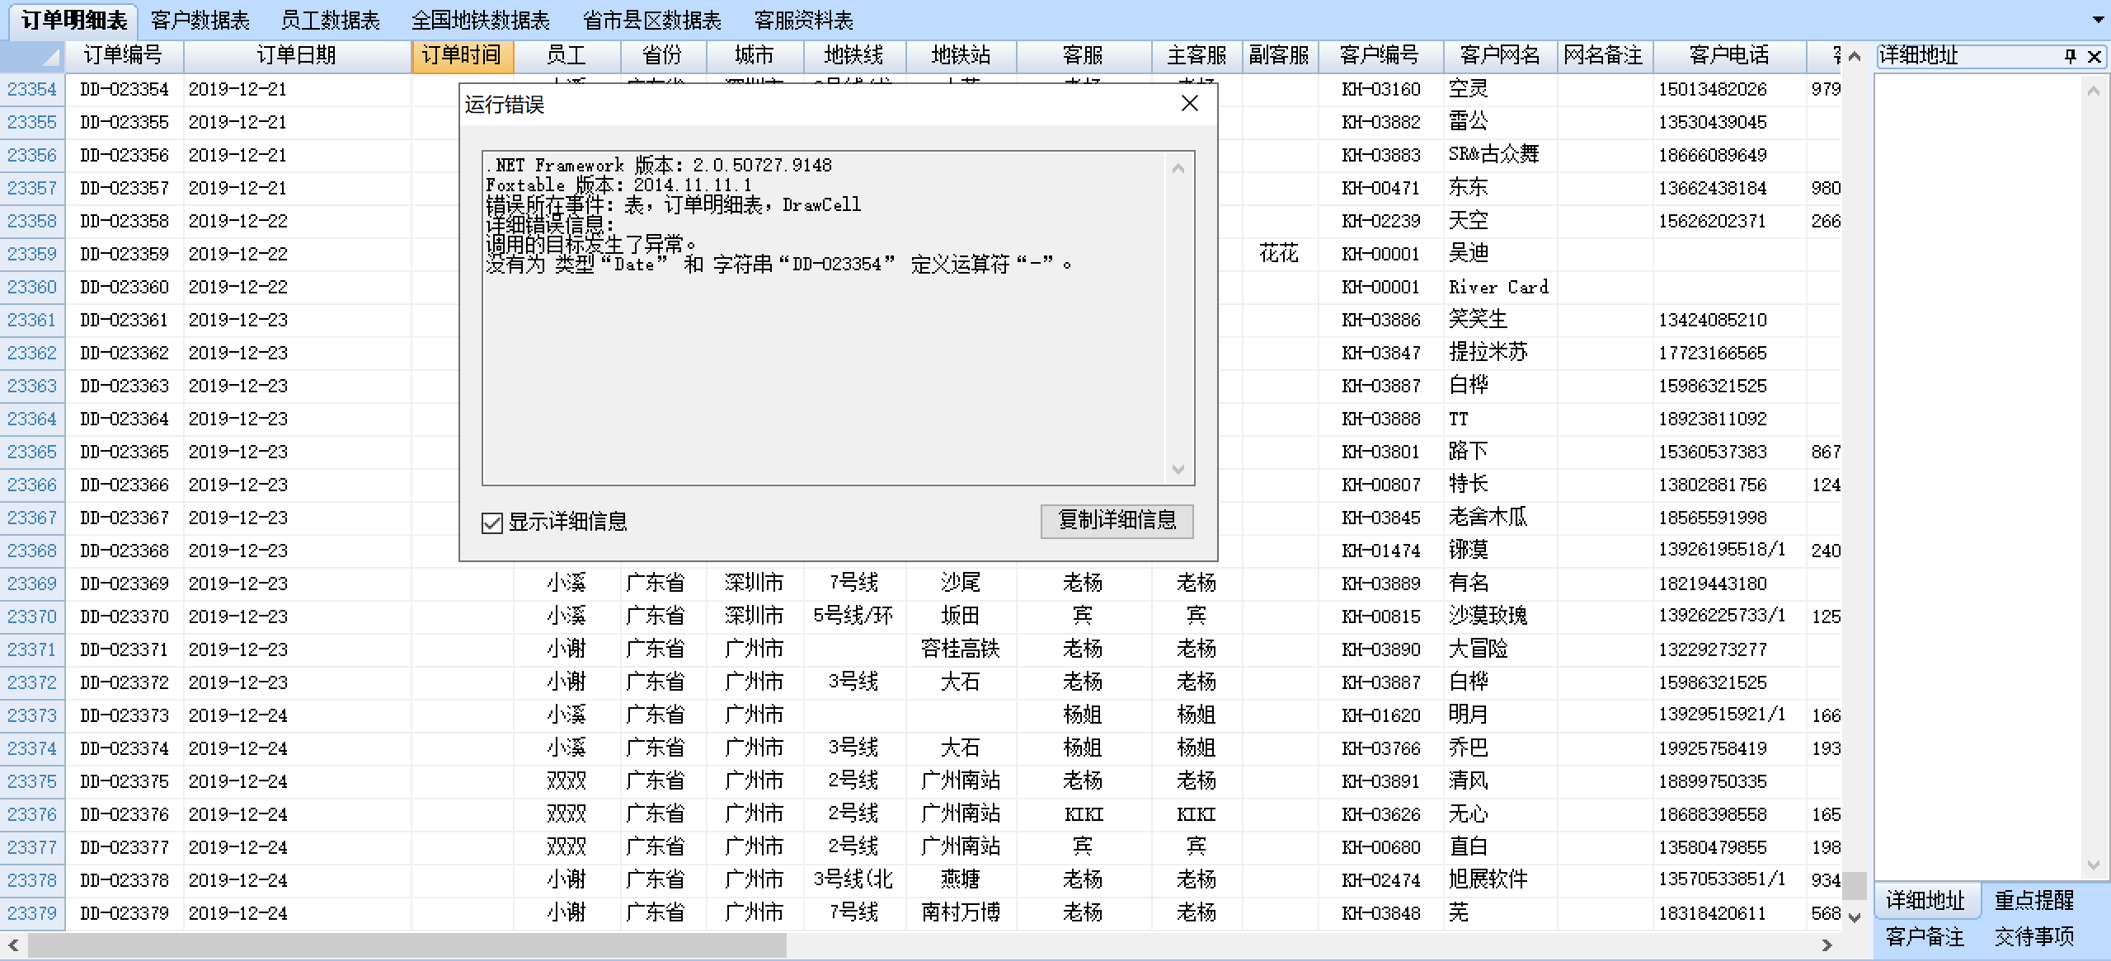Screen dimensions: 2111x961
Task: Click 复制详细信息 button
Action: pos(1117,521)
